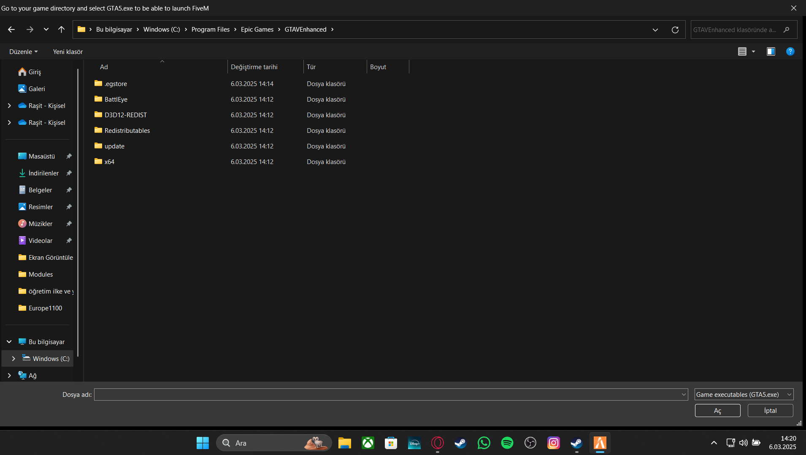Toggle the preview pane
Viewport: 806px width, 455px height.
[771, 51]
